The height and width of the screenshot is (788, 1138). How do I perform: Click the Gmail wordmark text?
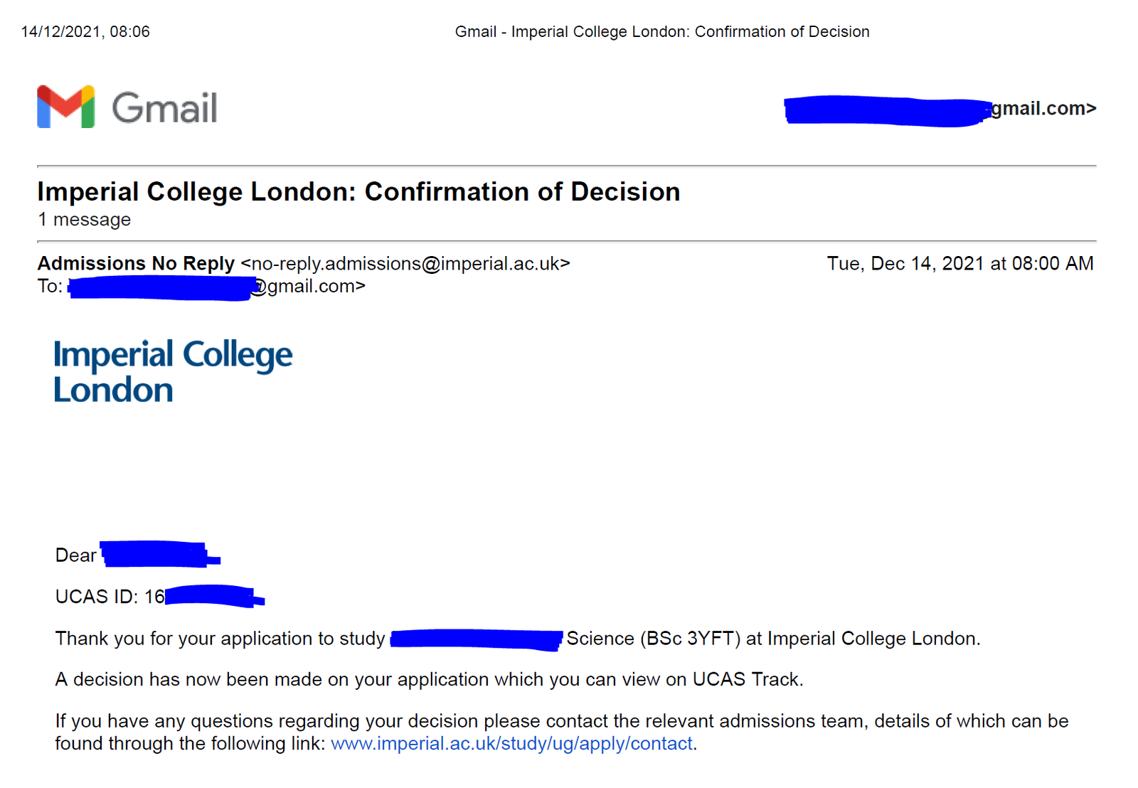(164, 108)
